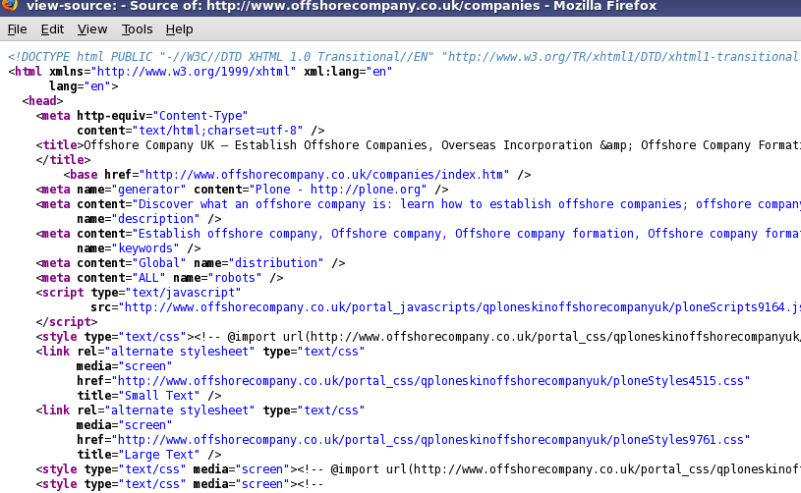The height and width of the screenshot is (493, 801).
Task: Open the Help menu
Action: [x=179, y=29]
